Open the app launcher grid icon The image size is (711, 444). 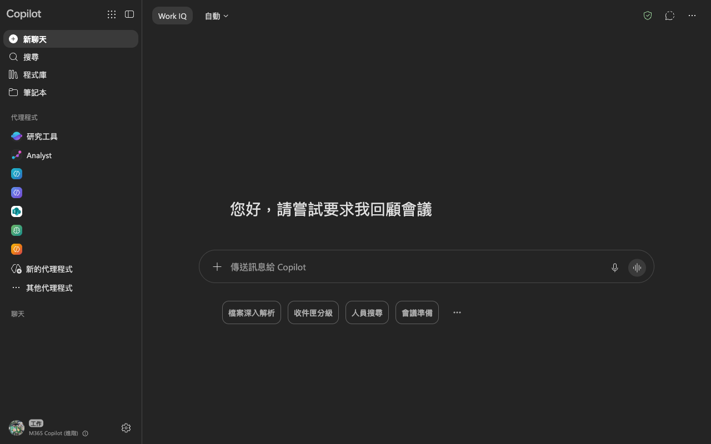pos(112,14)
